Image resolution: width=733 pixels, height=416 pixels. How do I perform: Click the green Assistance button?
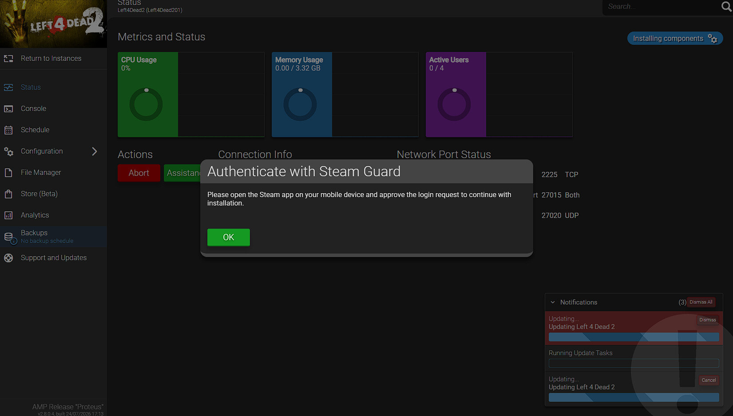pos(183,173)
